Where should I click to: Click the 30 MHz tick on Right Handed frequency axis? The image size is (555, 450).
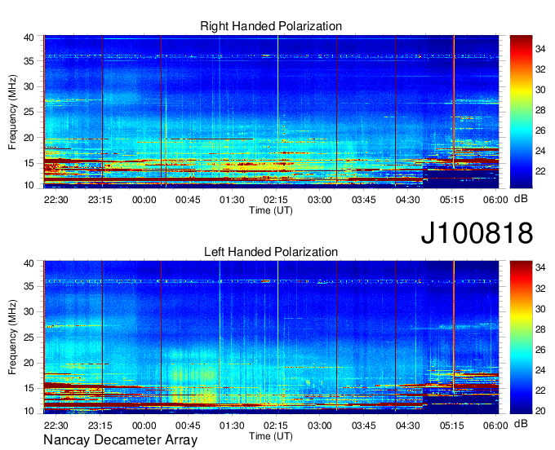[29, 86]
